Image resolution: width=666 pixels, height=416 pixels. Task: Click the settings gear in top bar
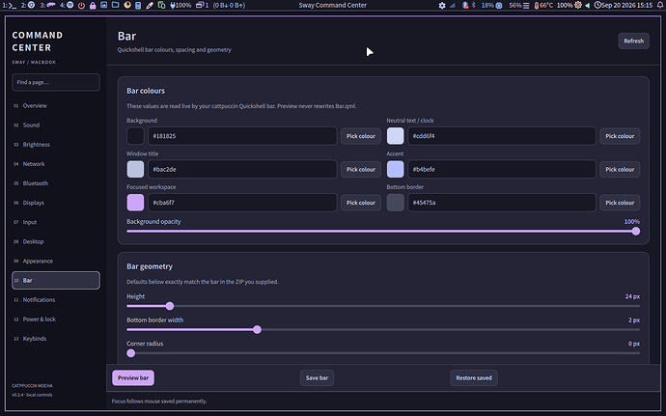click(x=442, y=6)
